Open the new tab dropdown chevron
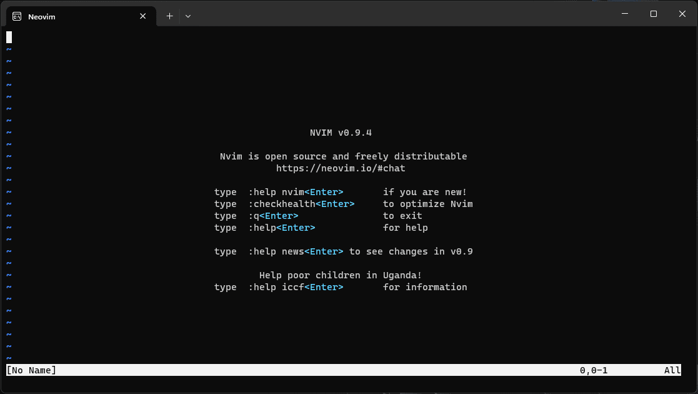698x394 pixels. (187, 16)
